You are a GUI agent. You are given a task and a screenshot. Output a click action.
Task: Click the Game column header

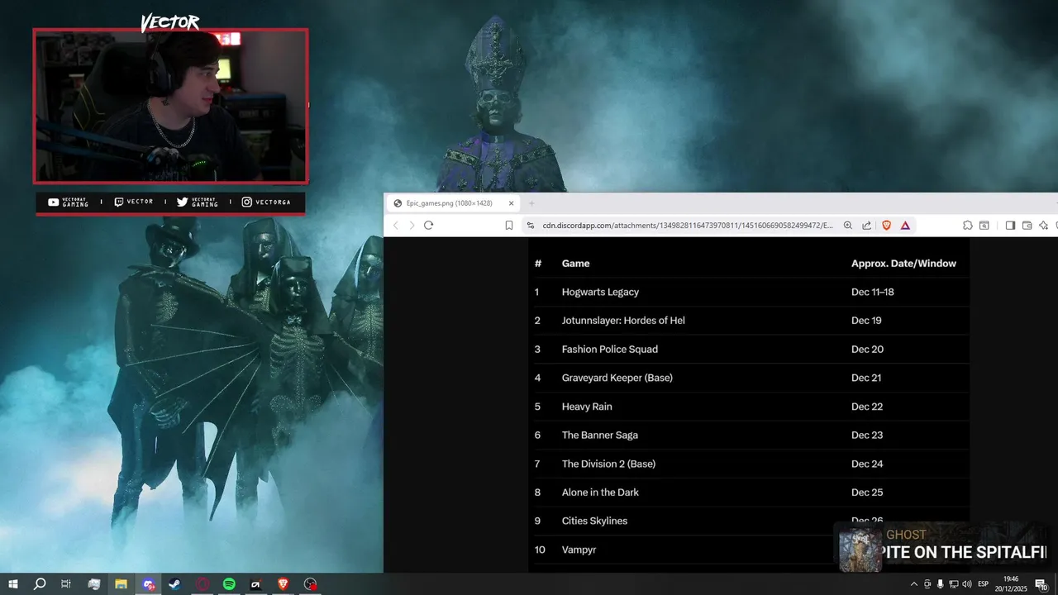575,264
